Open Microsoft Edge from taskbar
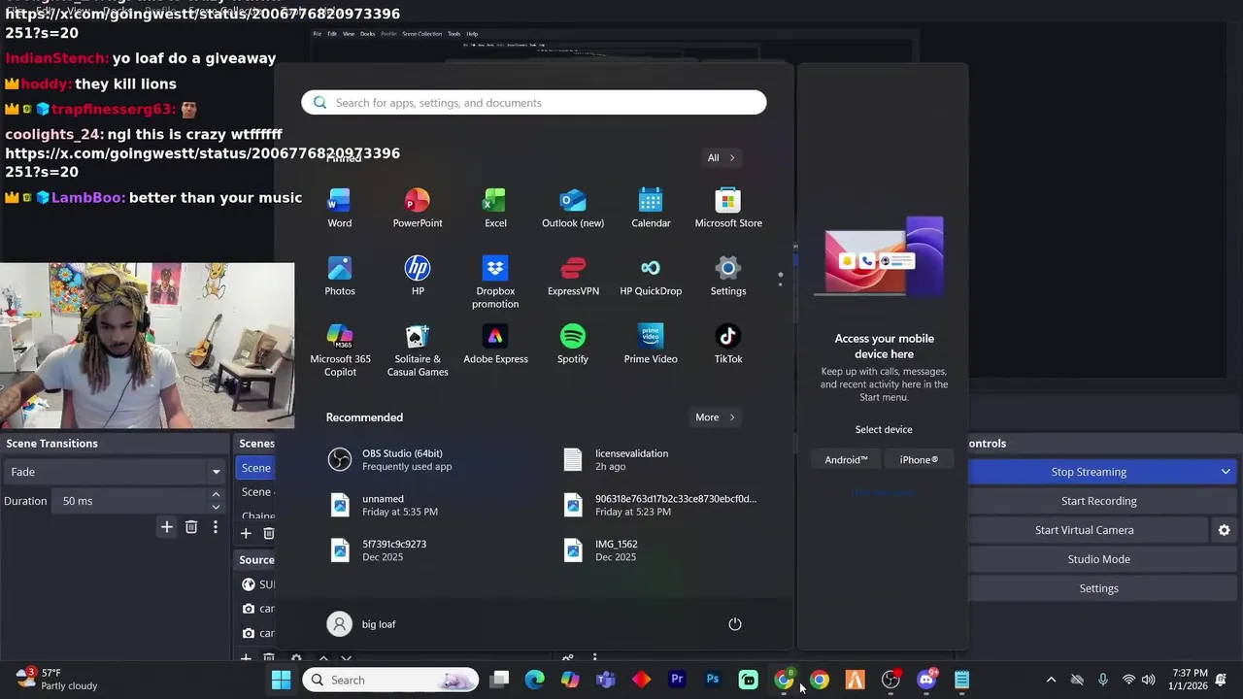The height and width of the screenshot is (699, 1243). [535, 680]
